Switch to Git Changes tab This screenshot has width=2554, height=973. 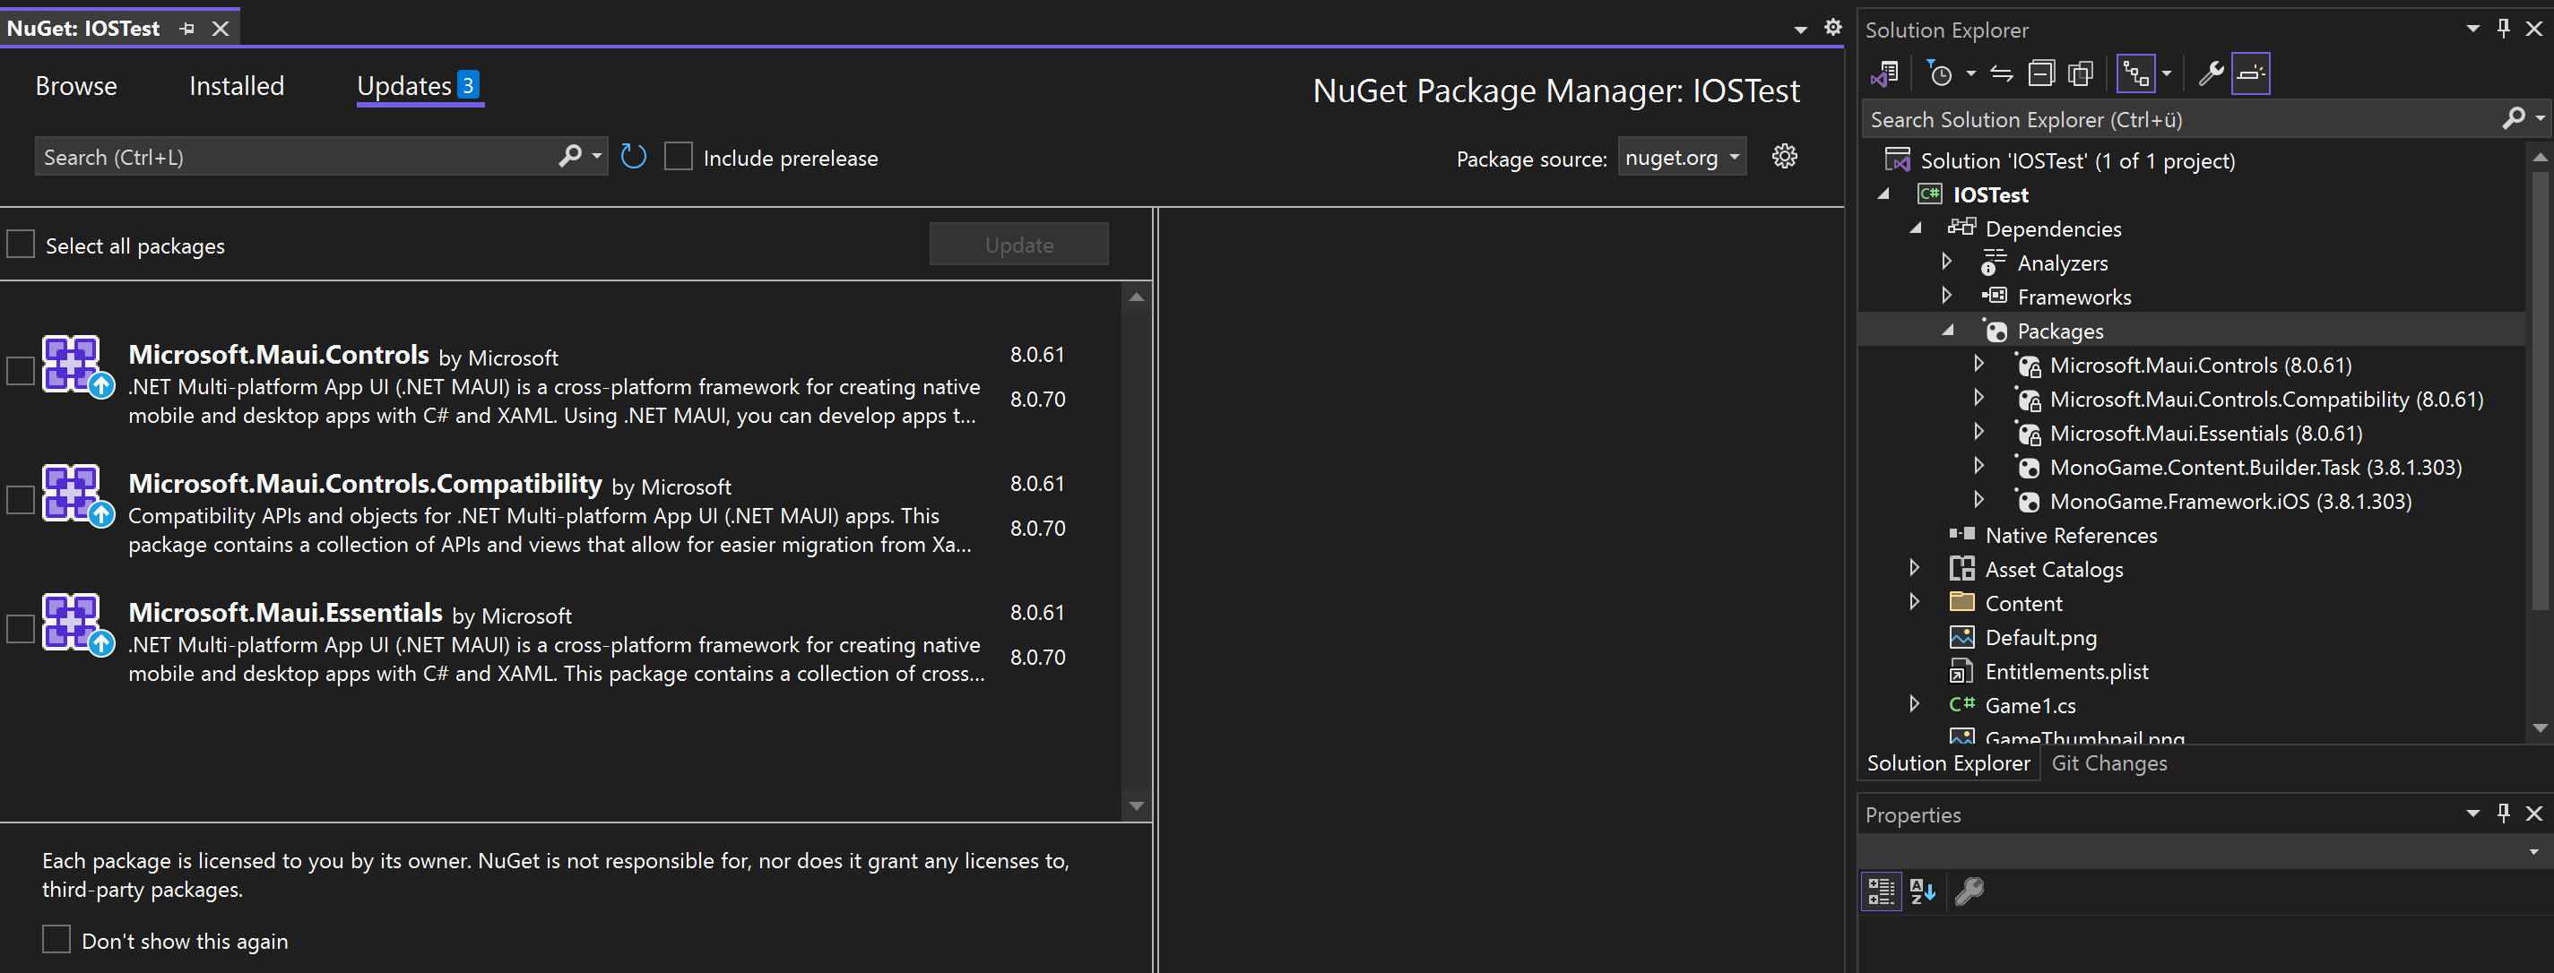(2108, 763)
